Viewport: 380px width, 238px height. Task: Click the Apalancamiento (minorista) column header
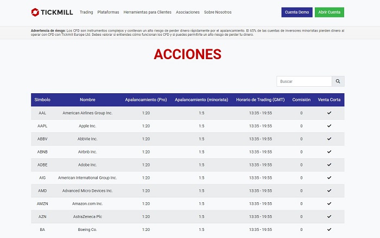click(201, 100)
